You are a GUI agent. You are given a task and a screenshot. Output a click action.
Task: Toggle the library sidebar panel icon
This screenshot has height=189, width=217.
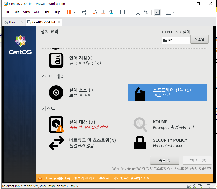point(122,12)
